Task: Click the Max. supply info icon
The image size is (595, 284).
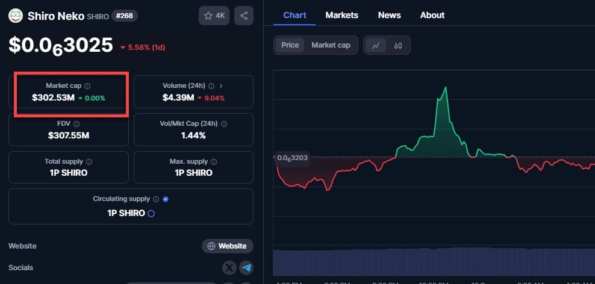Action: pos(214,162)
